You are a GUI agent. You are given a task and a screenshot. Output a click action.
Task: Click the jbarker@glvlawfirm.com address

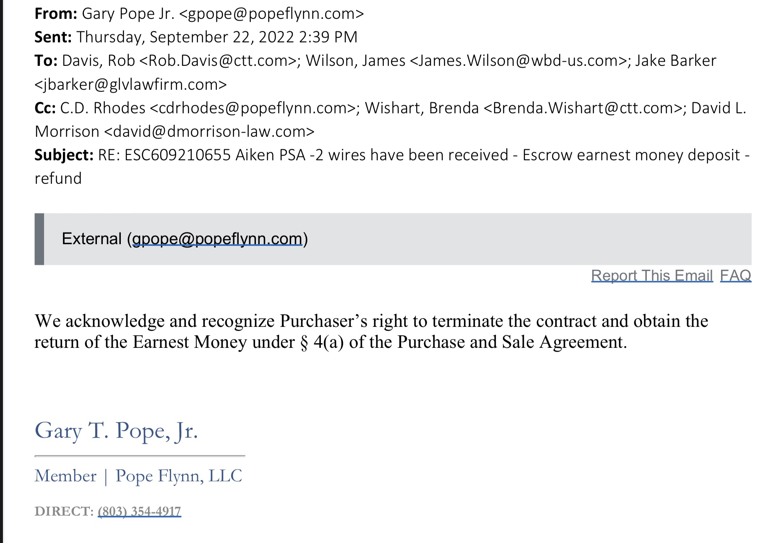(130, 84)
